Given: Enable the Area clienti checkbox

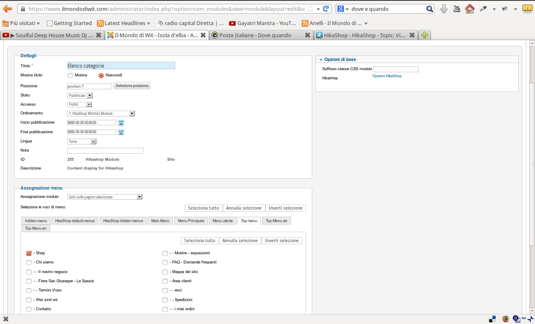Looking at the screenshot, I should [x=165, y=281].
